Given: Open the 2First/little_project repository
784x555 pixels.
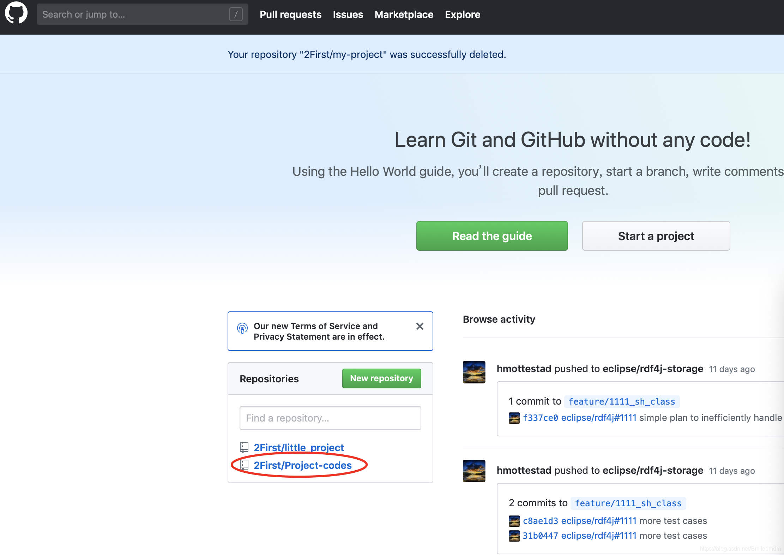Looking at the screenshot, I should point(298,447).
